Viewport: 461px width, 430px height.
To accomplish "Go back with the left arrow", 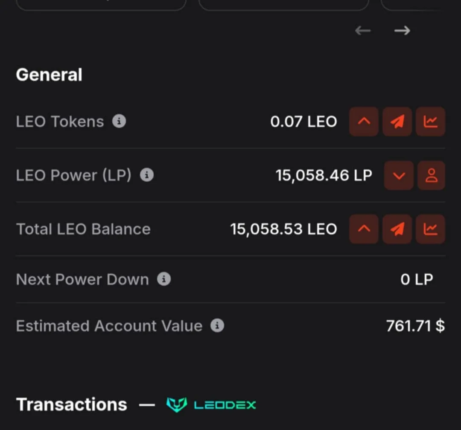I will coord(363,31).
